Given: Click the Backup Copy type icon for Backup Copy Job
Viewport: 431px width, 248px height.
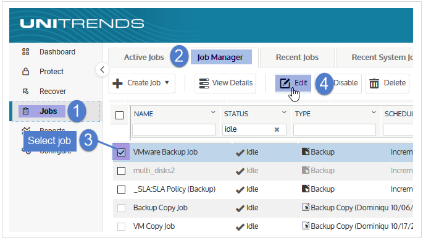Looking at the screenshot, I should [x=306, y=207].
